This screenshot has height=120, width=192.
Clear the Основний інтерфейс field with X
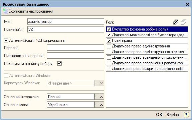[101, 97]
